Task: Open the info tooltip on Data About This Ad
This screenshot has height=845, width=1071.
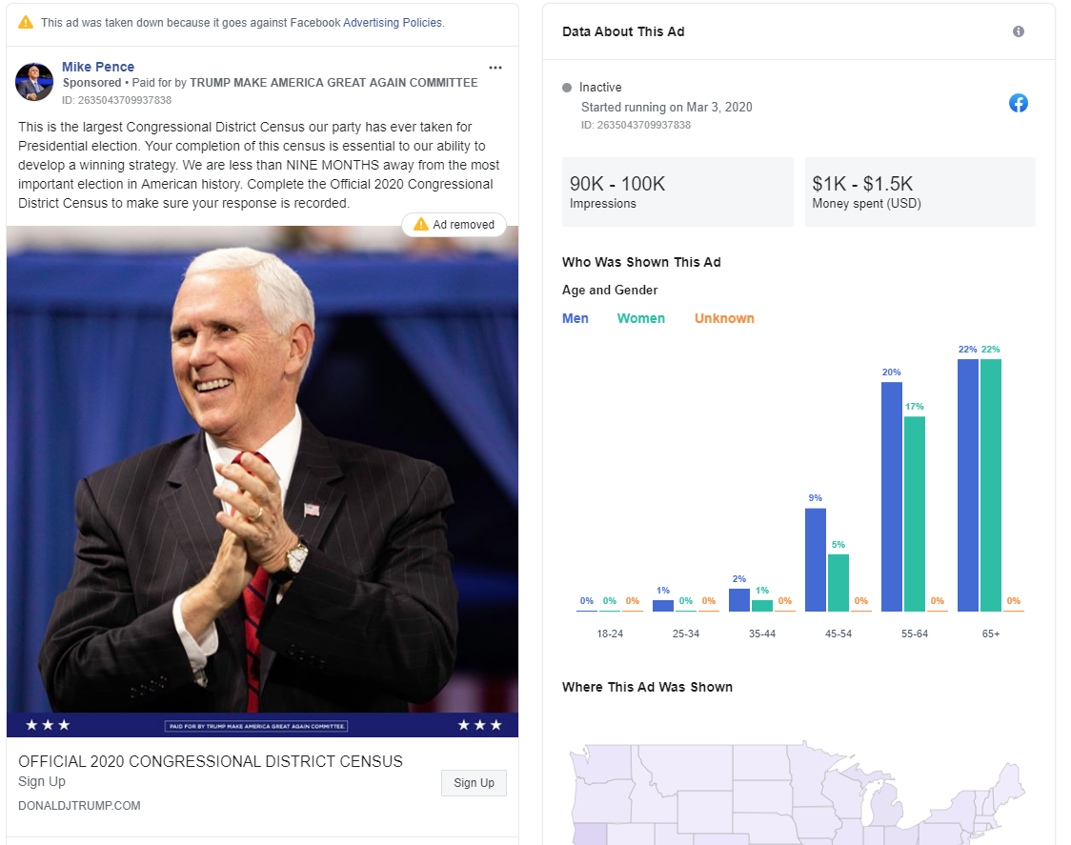Action: (1019, 31)
